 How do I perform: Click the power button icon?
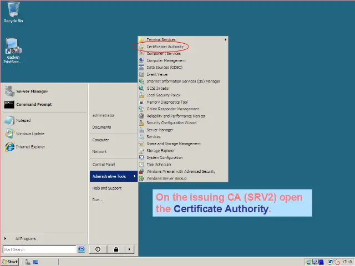pos(98,249)
